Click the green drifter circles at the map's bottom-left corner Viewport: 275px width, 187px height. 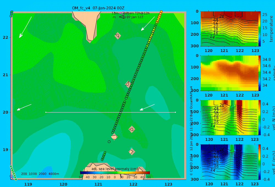[13, 173]
